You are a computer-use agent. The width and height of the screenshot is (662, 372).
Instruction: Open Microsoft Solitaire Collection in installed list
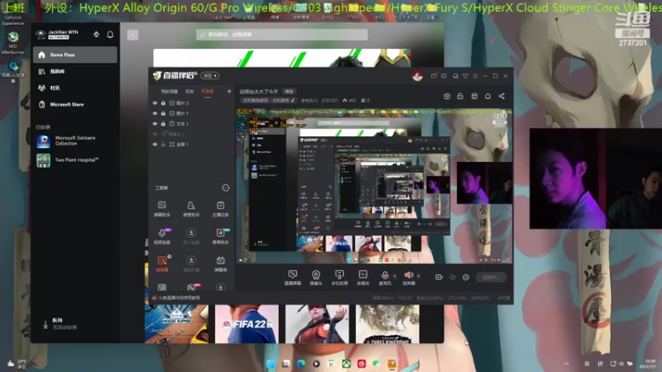(75, 141)
